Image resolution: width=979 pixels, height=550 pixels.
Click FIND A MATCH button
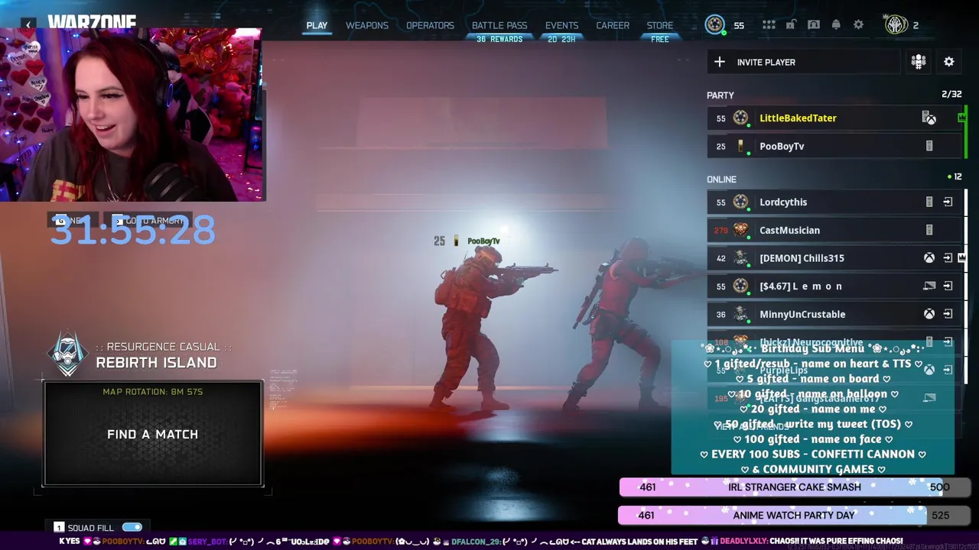[x=153, y=433]
